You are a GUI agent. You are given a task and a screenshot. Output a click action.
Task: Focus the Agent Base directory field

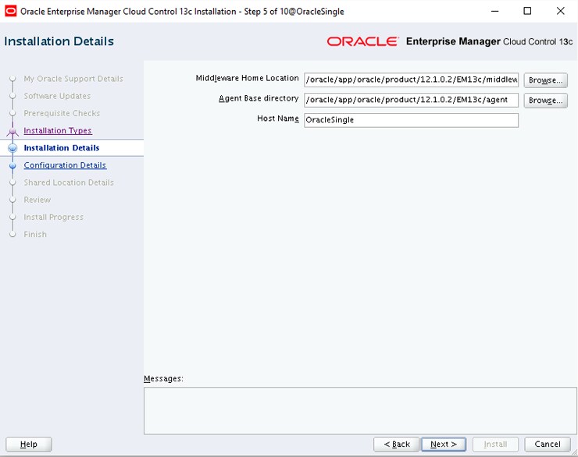pyautogui.click(x=411, y=100)
